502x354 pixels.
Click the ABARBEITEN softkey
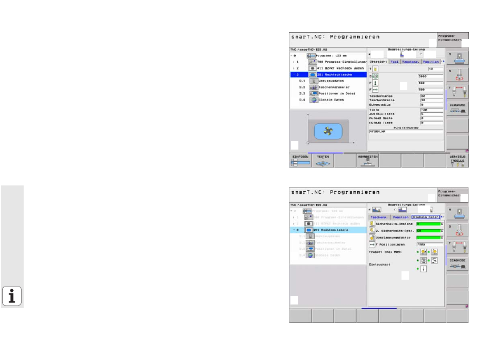pyautogui.click(x=367, y=161)
